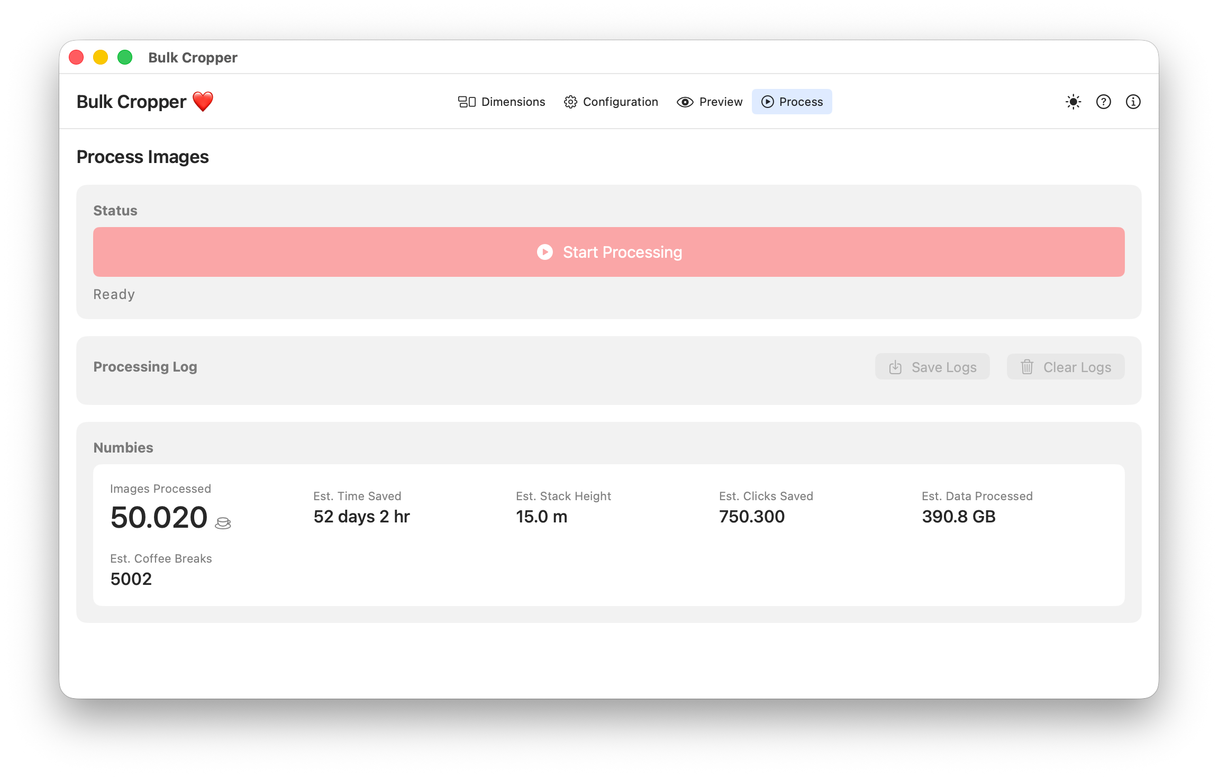Go to the Preview tab

click(x=721, y=102)
